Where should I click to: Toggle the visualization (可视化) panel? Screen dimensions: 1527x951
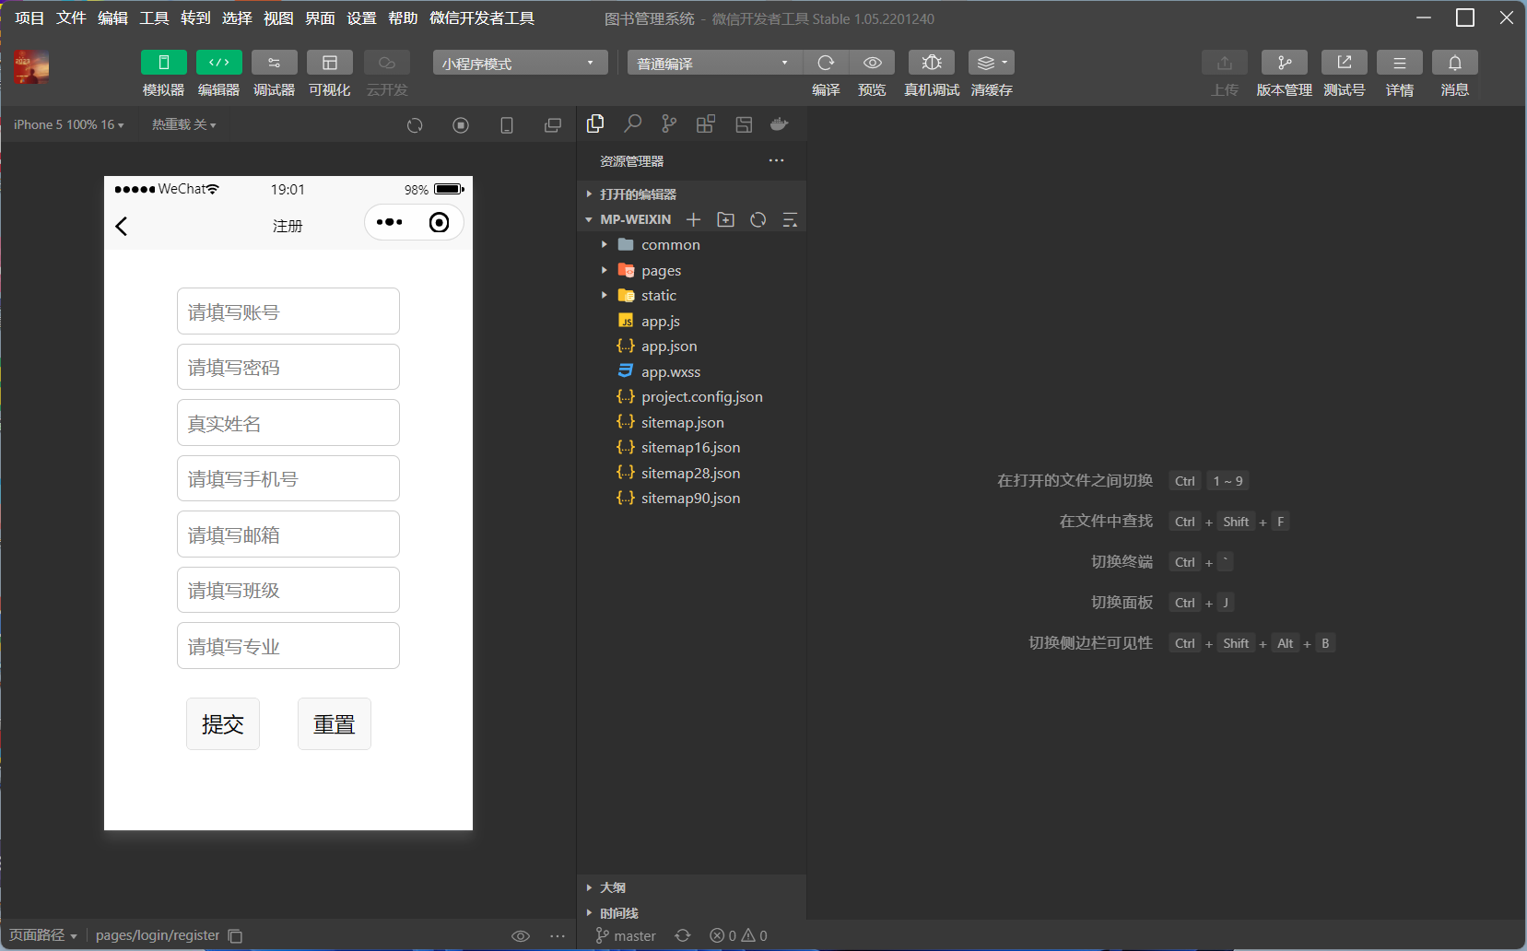(x=330, y=63)
